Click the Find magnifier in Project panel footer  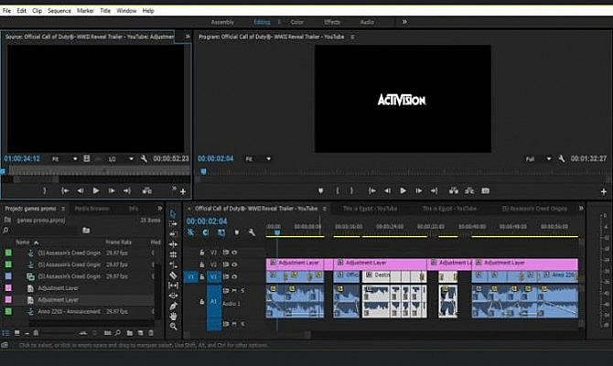[118, 333]
